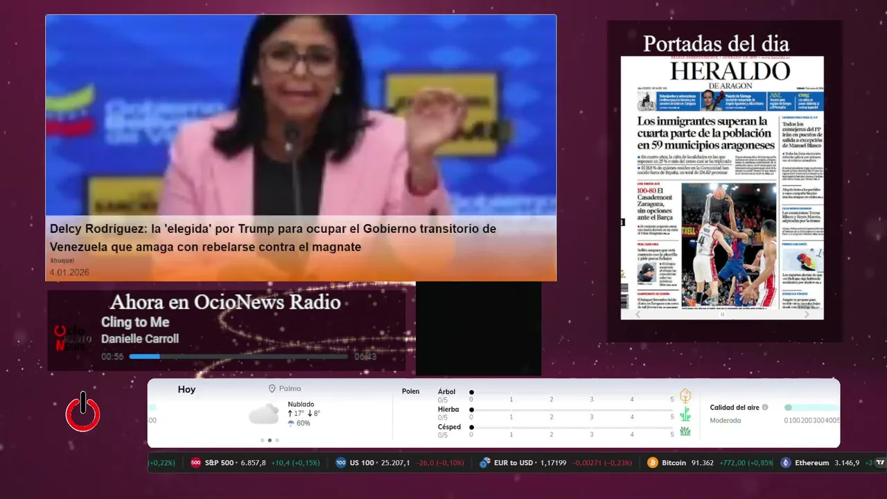887x499 pixels.
Task: Click the Ethereum coin icon
Action: coord(786,463)
